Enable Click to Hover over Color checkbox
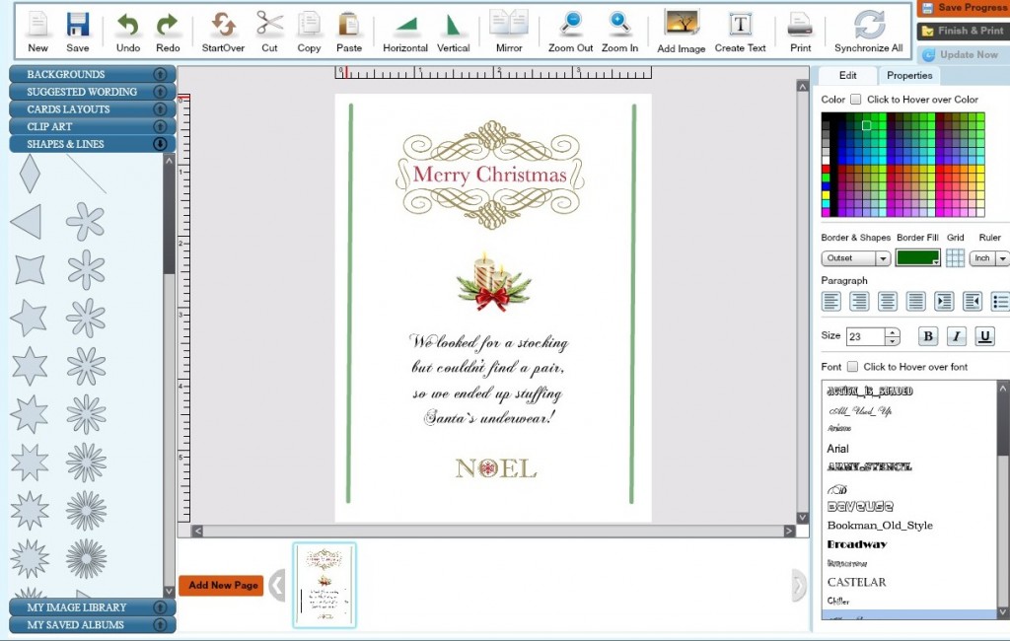 [856, 100]
